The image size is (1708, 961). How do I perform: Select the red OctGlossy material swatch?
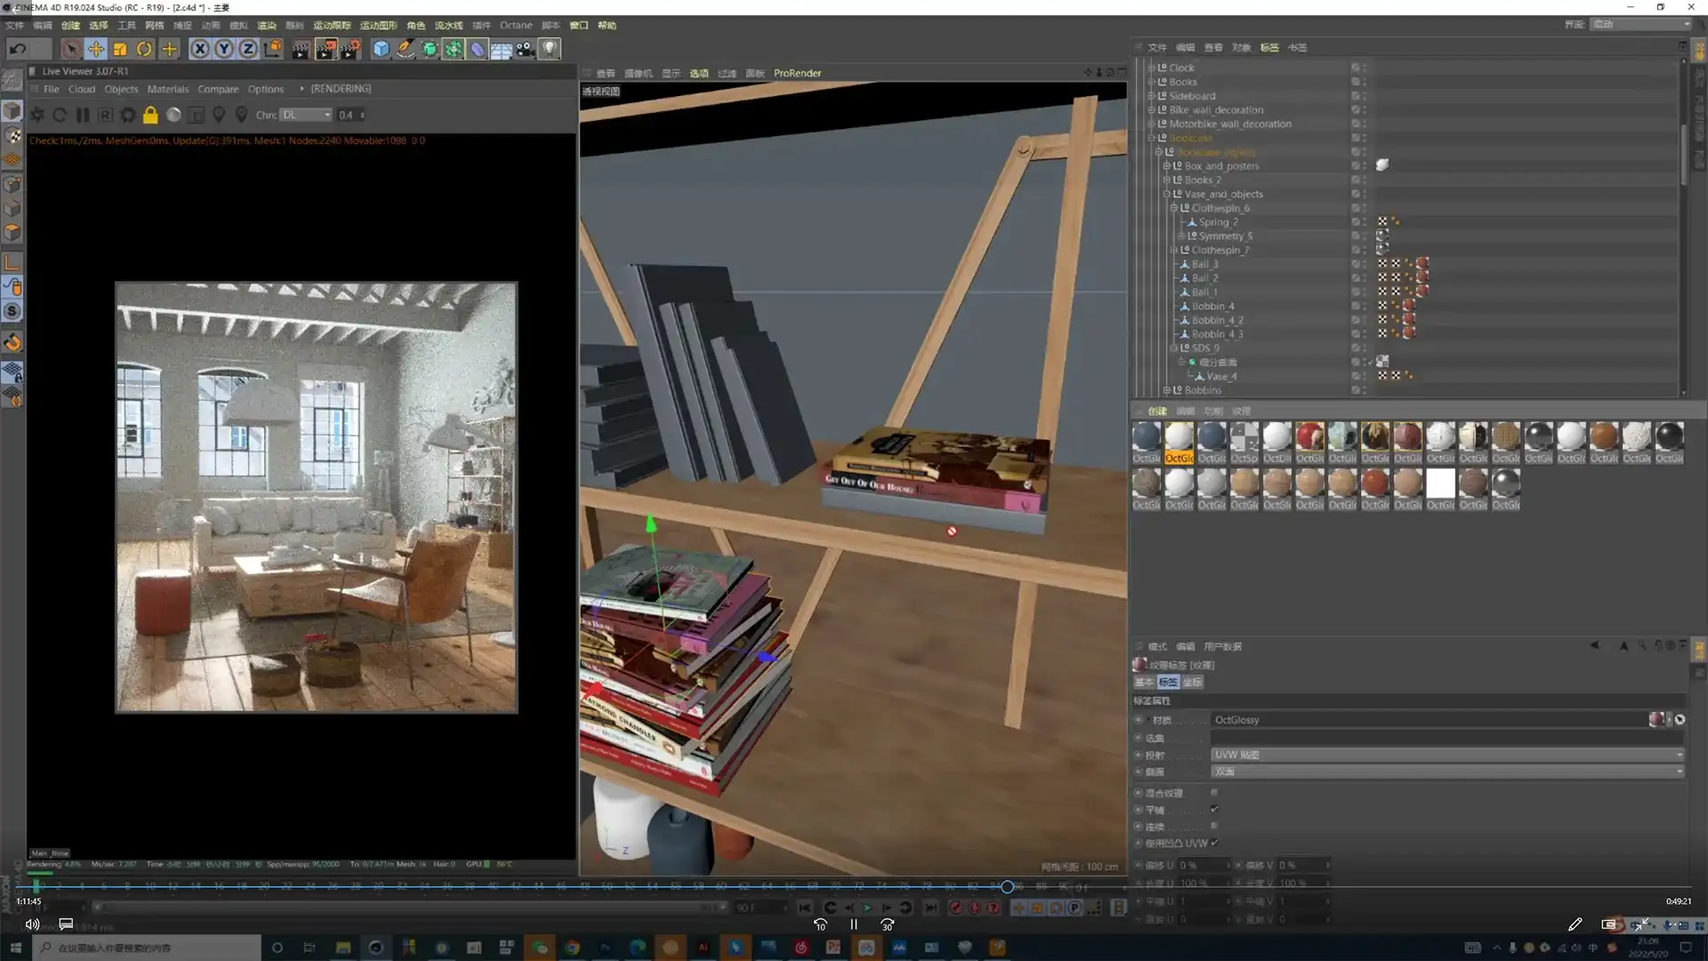coord(1309,437)
